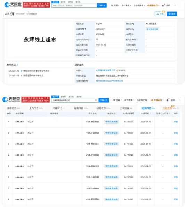Open trademark thumbnail in the 14类-珠宝钟表 row
Viewport: 185px width, 207px height.
(19, 188)
